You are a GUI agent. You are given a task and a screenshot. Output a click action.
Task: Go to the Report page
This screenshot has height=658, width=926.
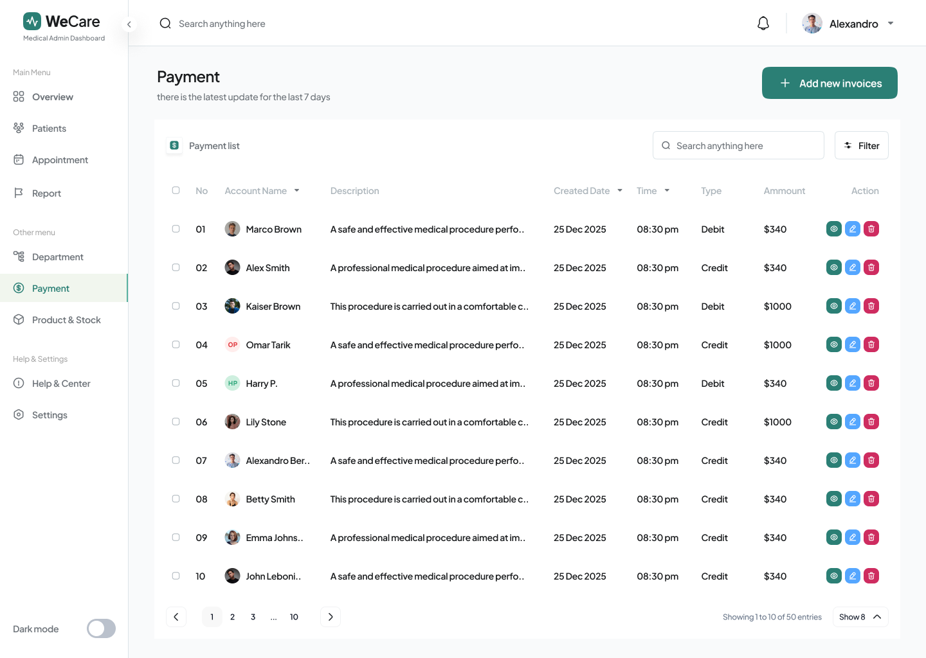click(46, 193)
